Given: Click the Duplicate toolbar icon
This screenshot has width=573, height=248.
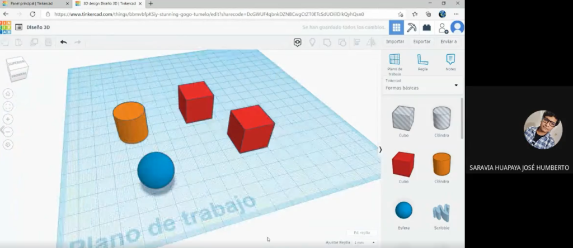Looking at the screenshot, I should click(x=34, y=42).
